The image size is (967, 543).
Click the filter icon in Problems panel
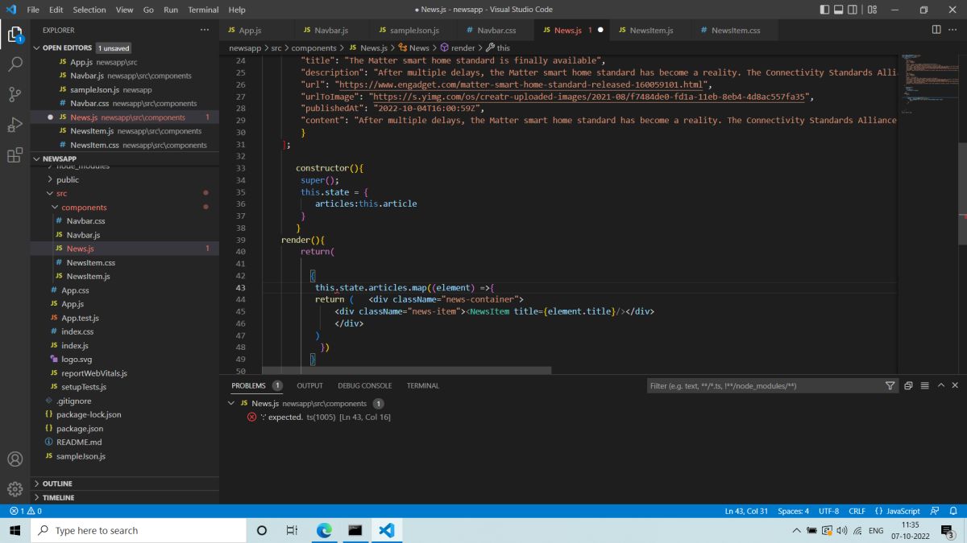[890, 386]
